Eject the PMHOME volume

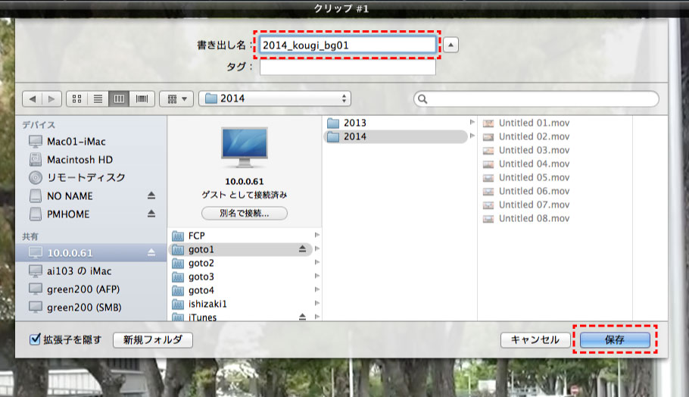point(151,214)
